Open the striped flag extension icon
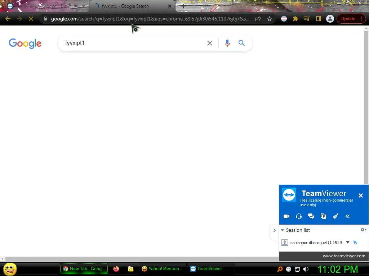The width and height of the screenshot is (369, 276). (x=284, y=19)
